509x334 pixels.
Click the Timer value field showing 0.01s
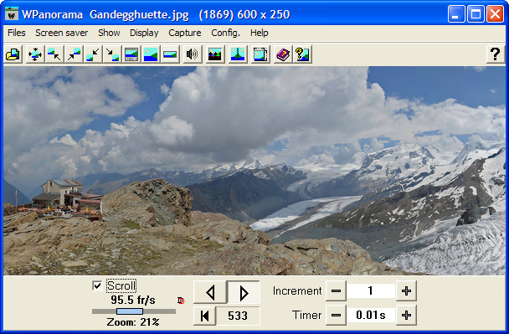371,315
